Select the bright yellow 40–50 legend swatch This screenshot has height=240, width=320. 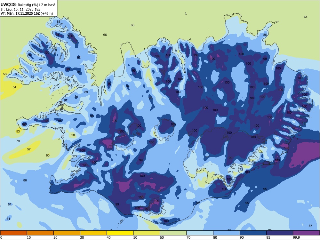click(x=120, y=233)
